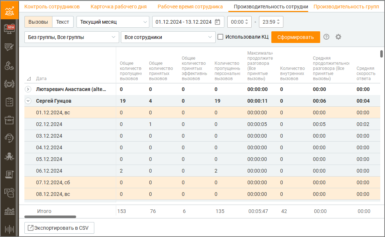
Task: Open the octopus sidebar icon
Action: [9, 156]
